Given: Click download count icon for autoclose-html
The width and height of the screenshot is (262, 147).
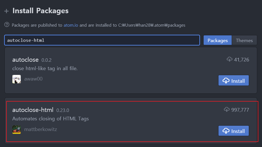Looking at the screenshot, I should [x=227, y=109].
